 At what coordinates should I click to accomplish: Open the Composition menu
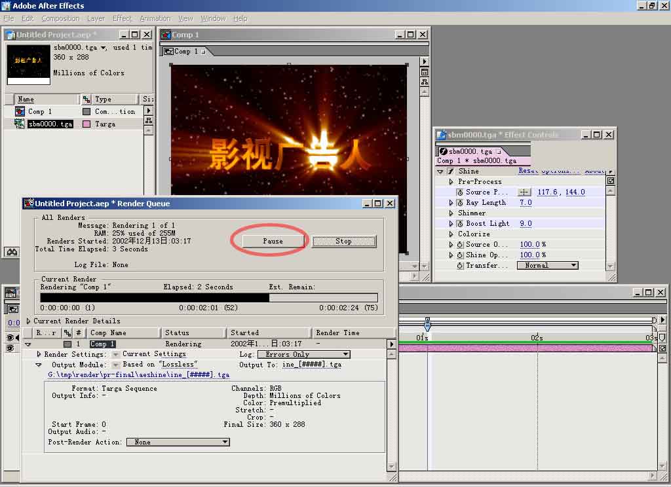60,18
